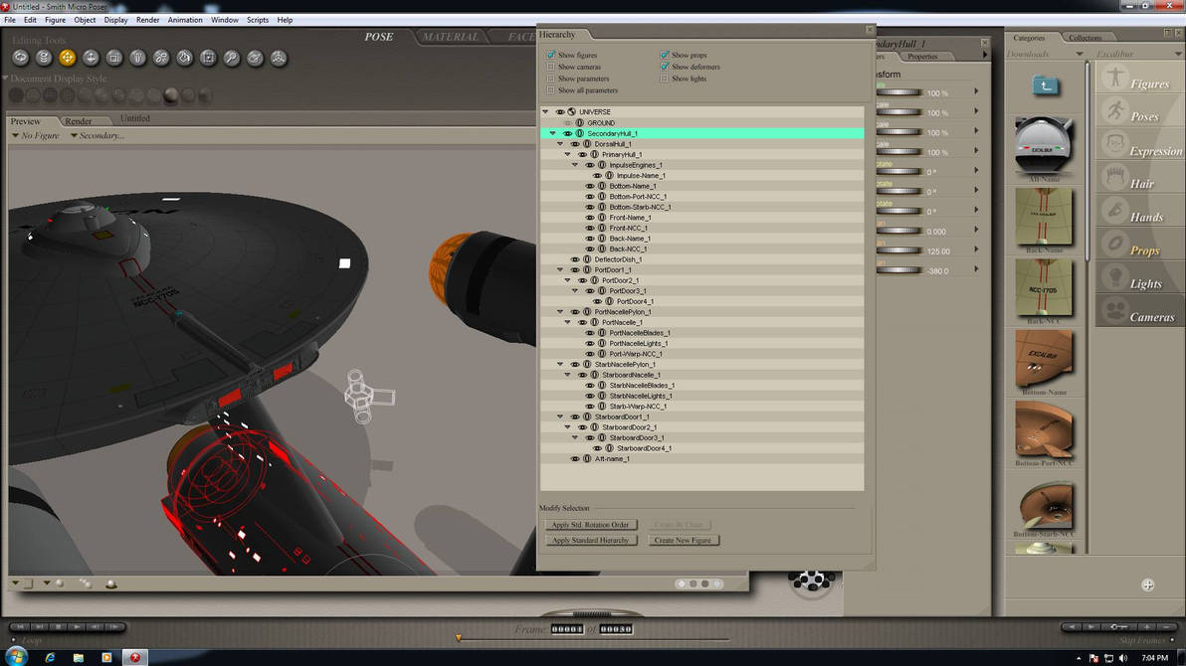This screenshot has height=666, width=1186.
Task: Uncheck the Show deformers checkbox
Action: point(664,67)
